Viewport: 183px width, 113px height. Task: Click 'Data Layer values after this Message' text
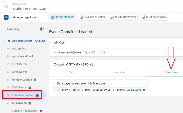(81, 83)
